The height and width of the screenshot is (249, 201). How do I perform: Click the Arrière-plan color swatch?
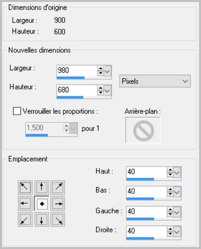click(x=143, y=130)
